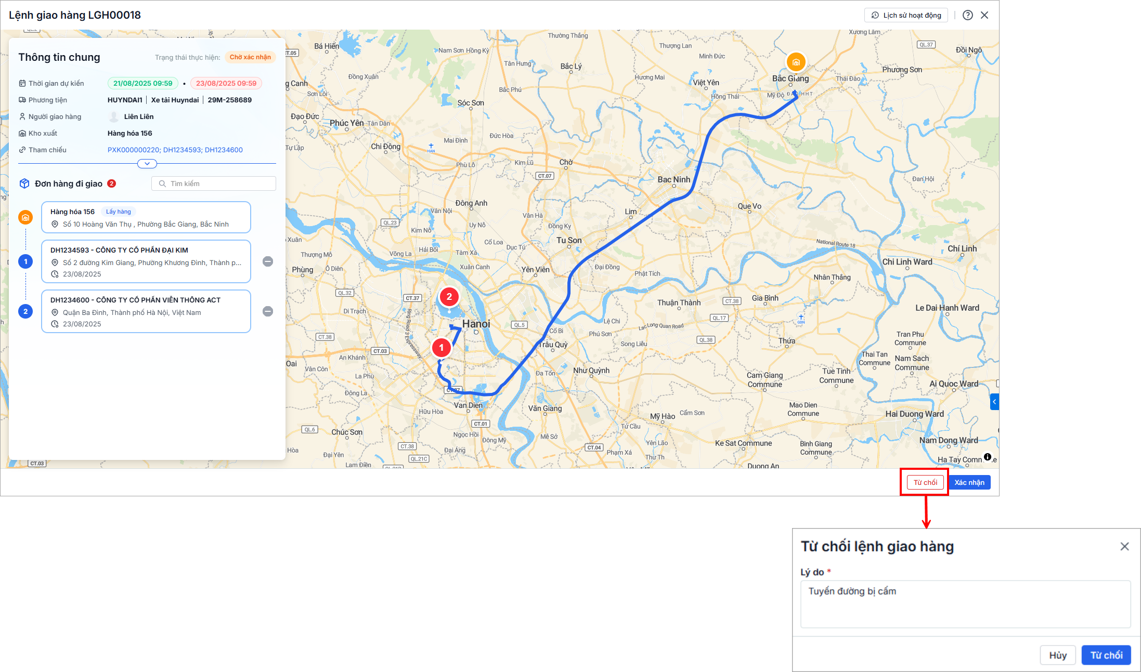
Task: Close the rejection dialog
Action: tap(1124, 546)
